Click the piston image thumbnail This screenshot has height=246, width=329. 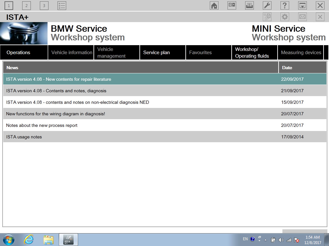coord(24,33)
